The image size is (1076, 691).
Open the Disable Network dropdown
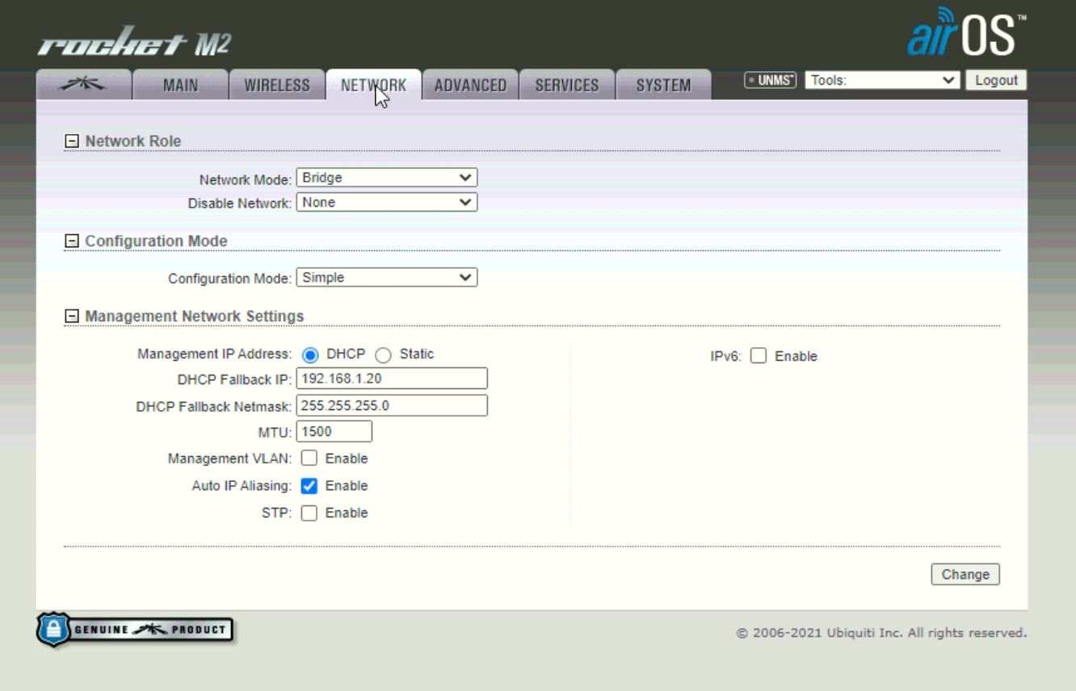[x=387, y=203]
